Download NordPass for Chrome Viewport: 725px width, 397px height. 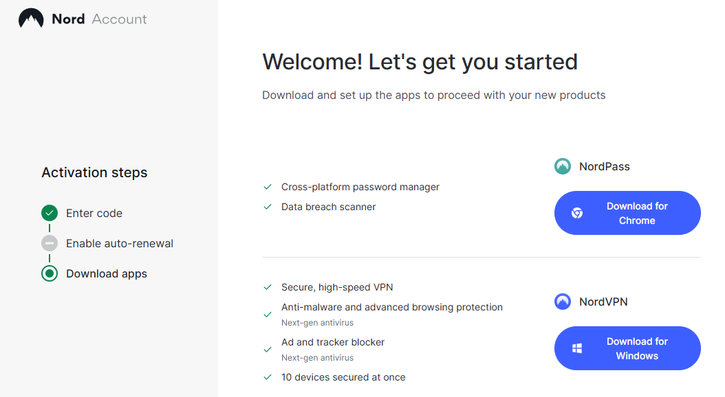click(x=627, y=213)
